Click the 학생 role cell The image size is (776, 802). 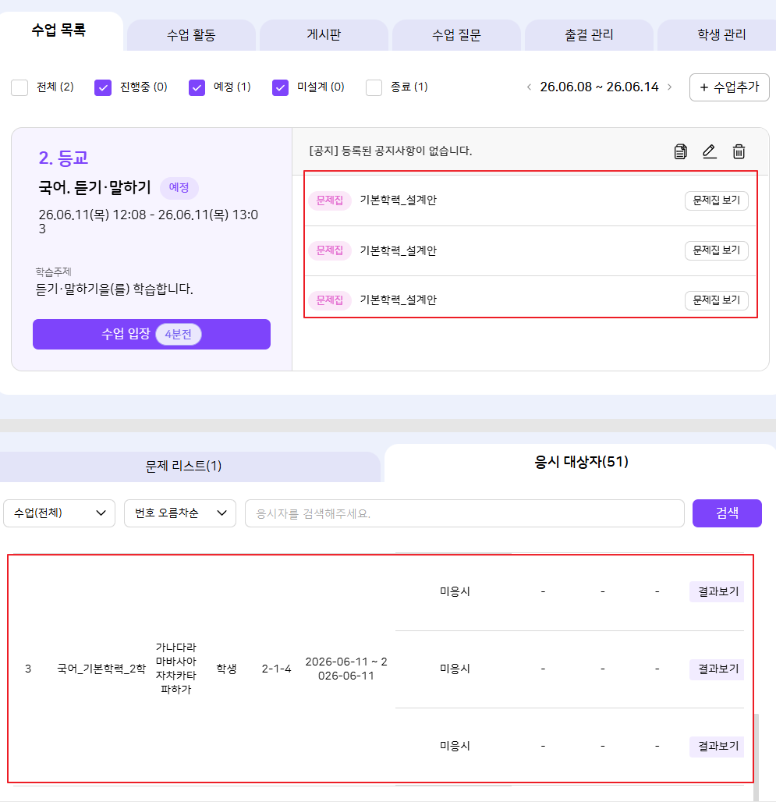point(226,669)
